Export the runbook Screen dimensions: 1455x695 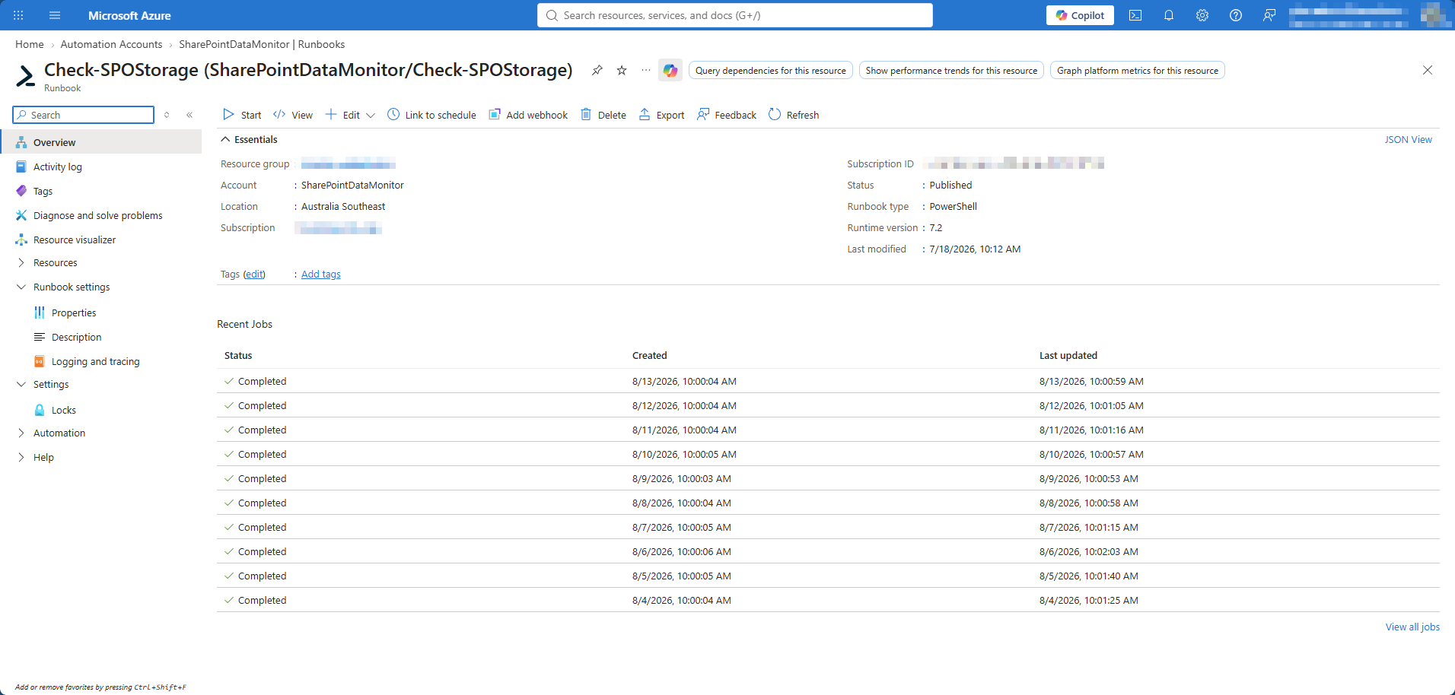[661, 115]
